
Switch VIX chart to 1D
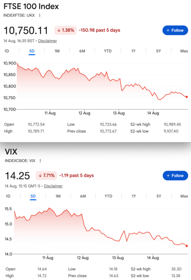point(8,196)
